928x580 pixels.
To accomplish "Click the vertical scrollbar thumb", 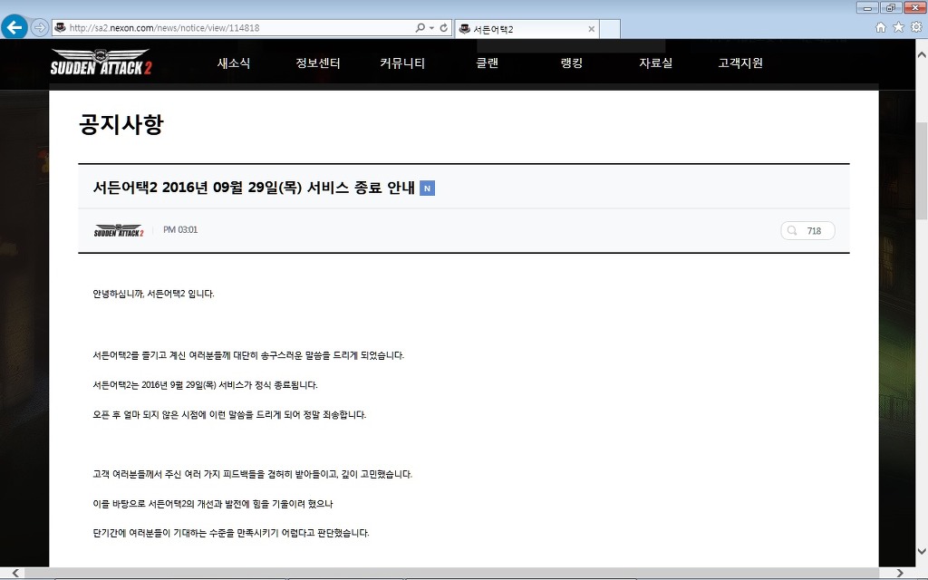I will pyautogui.click(x=922, y=170).
